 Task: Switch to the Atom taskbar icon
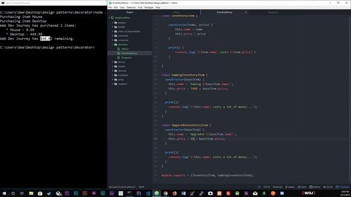click(x=157, y=193)
